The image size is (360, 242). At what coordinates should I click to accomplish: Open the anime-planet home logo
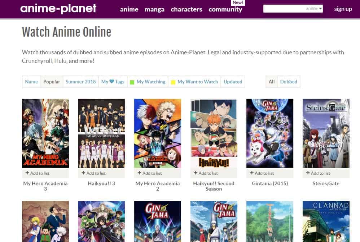(x=58, y=9)
